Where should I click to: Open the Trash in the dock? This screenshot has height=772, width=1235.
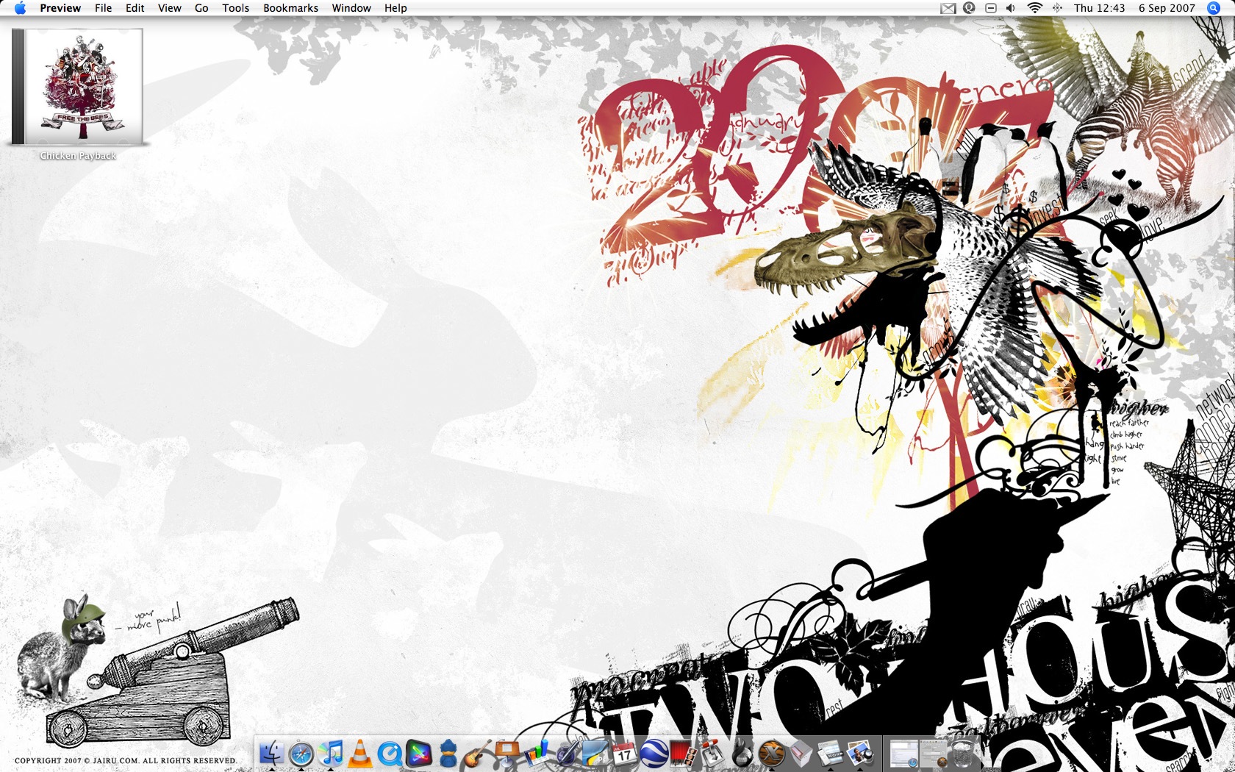tap(963, 754)
